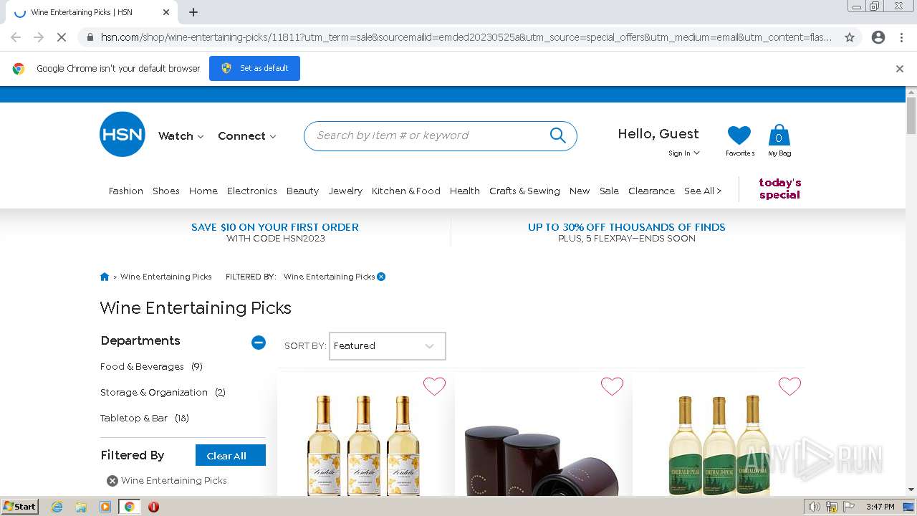Screen dimensions: 917x516
Task: Open the Shoes category
Action: click(x=166, y=191)
